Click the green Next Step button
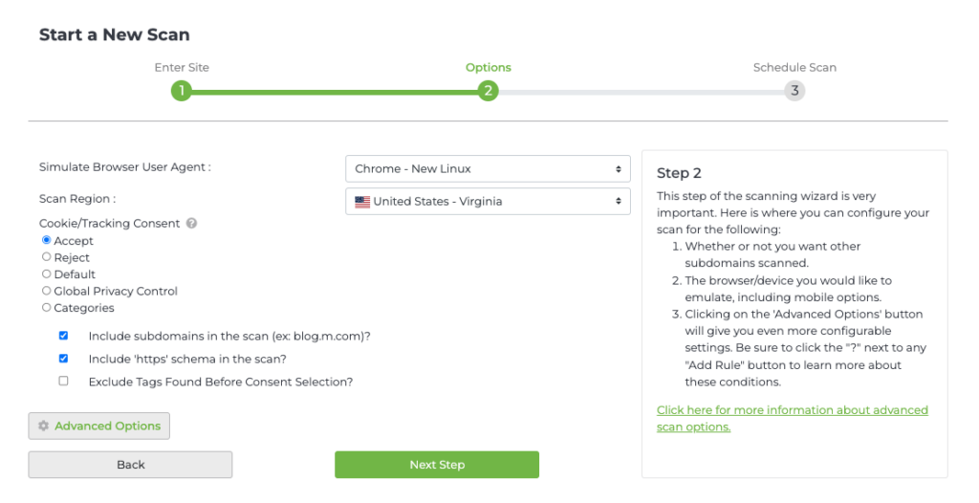 click(437, 465)
